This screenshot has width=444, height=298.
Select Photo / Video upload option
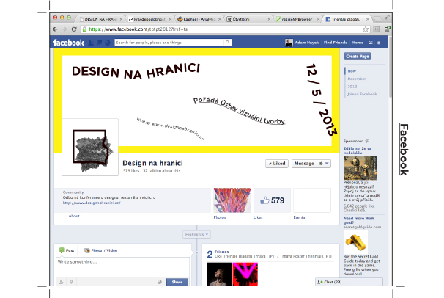coord(101,251)
